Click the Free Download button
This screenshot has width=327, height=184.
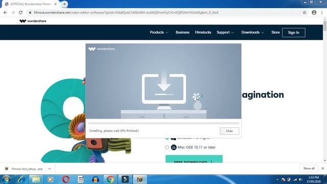coord(194,159)
